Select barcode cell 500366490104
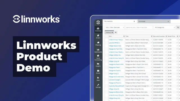The height and width of the screenshot is (101, 180). 158,92
